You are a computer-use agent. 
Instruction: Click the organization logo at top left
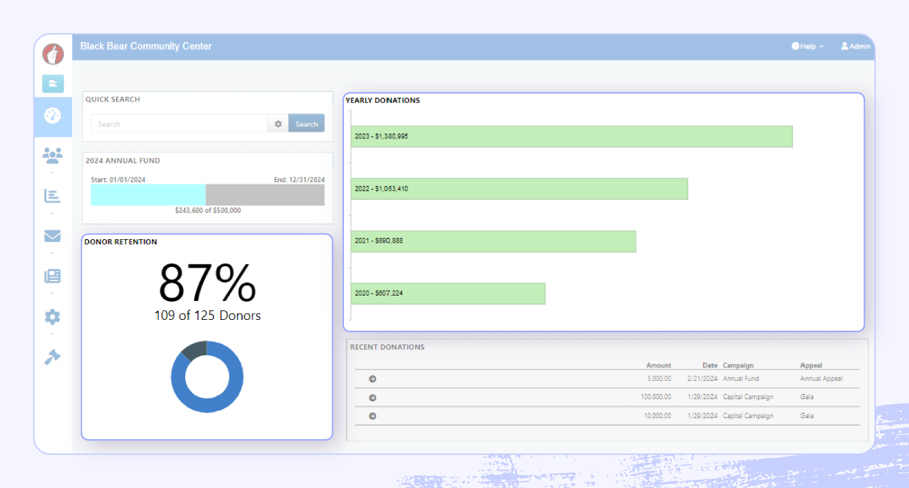click(x=53, y=54)
